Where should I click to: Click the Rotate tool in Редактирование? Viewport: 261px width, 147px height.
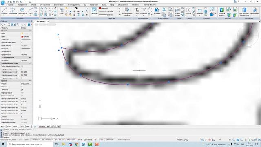coord(46,8)
